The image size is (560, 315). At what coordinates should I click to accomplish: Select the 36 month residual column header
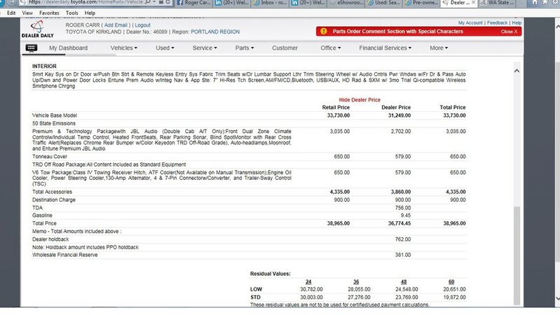coord(356,282)
